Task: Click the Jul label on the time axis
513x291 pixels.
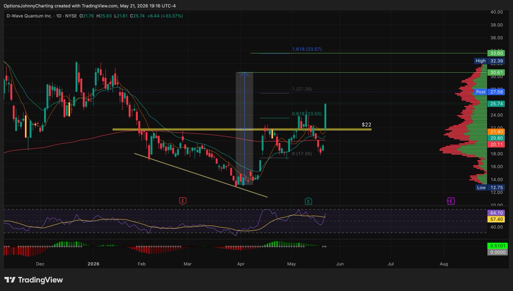Action: (x=391, y=264)
